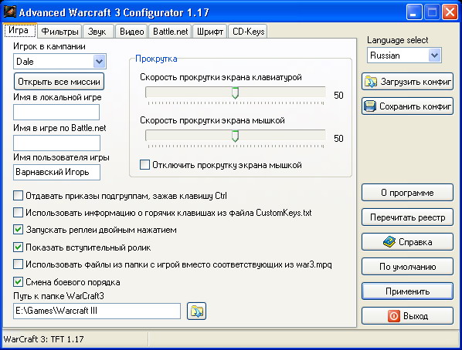Switch to the Видео tab
462x350 pixels.
(131, 32)
